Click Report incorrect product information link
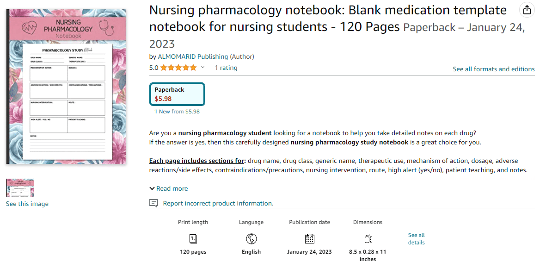The height and width of the screenshot is (268, 552). pyautogui.click(x=218, y=204)
